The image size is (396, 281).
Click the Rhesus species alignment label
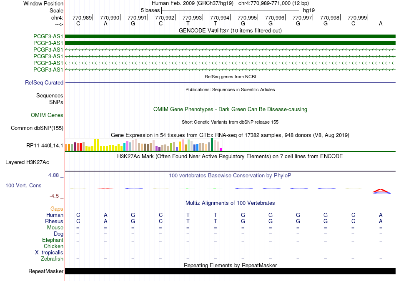(x=54, y=221)
